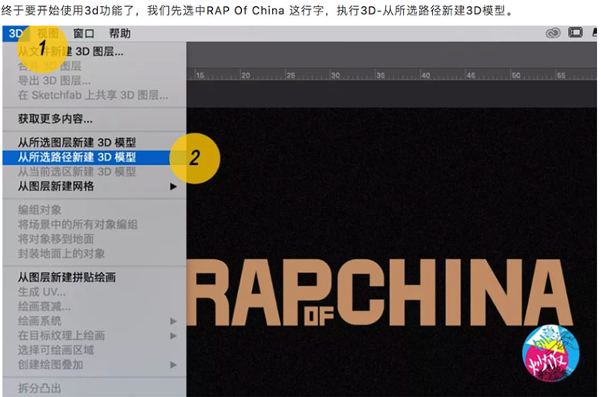Expand the 绘画系统 submenu
The height and width of the screenshot is (397, 601).
[94, 321]
